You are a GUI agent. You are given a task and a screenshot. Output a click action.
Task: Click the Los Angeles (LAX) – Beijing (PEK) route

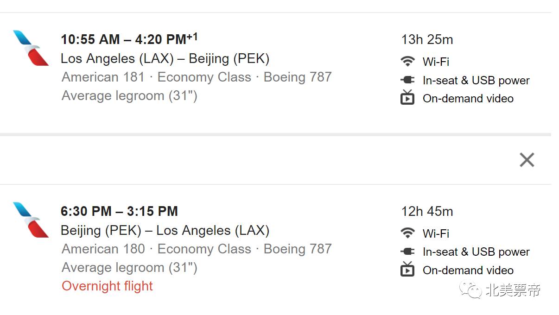[165, 59]
